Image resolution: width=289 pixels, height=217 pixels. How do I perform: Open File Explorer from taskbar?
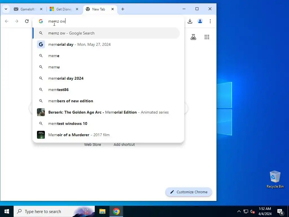pos(102,211)
